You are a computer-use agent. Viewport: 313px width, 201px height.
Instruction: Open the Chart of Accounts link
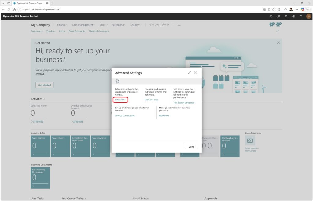(x=99, y=31)
